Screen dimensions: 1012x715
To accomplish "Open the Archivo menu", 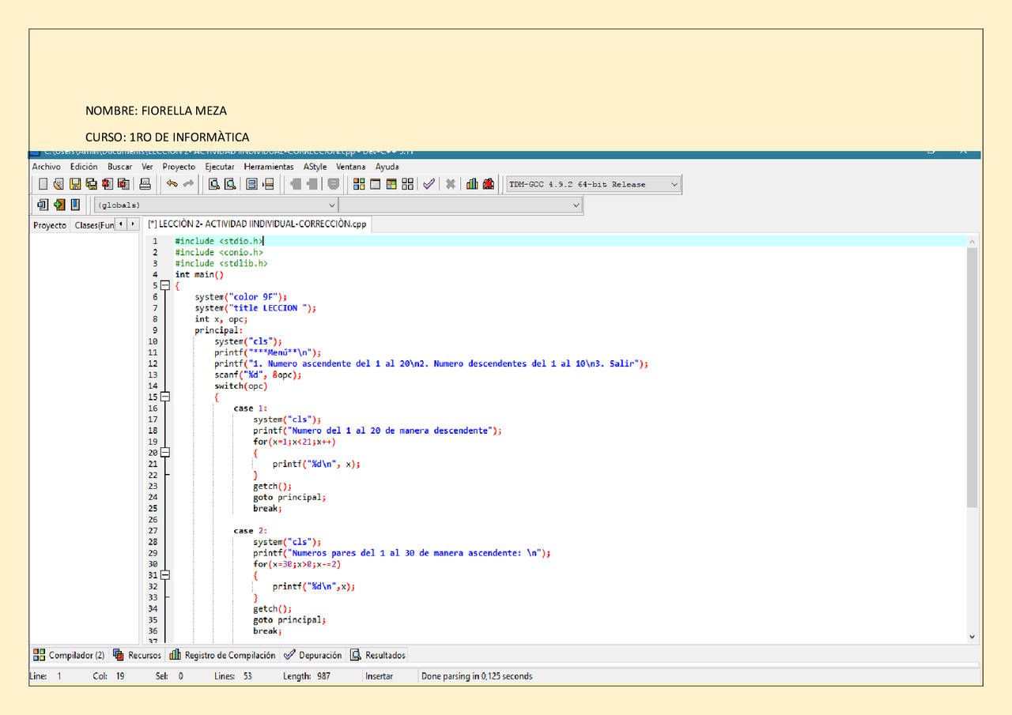I will coord(47,167).
